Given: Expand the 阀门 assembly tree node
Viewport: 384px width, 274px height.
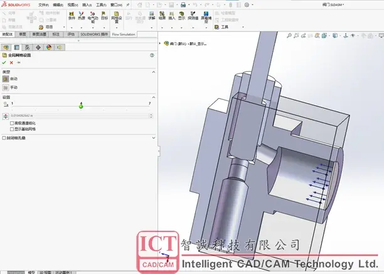Looking at the screenshot, I should [160, 43].
